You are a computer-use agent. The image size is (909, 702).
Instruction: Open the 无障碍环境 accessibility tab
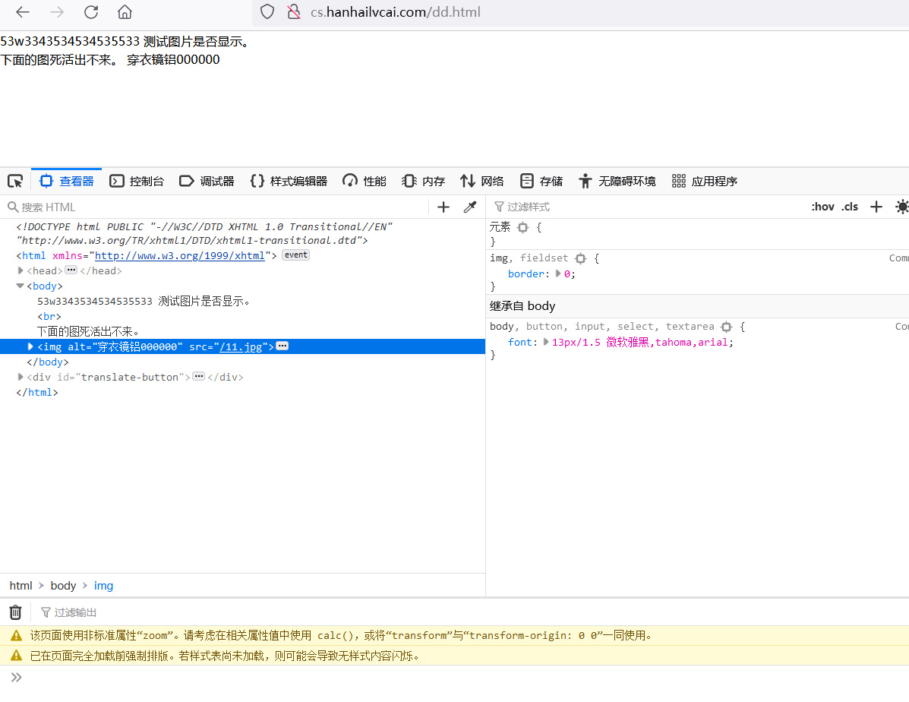tap(617, 181)
